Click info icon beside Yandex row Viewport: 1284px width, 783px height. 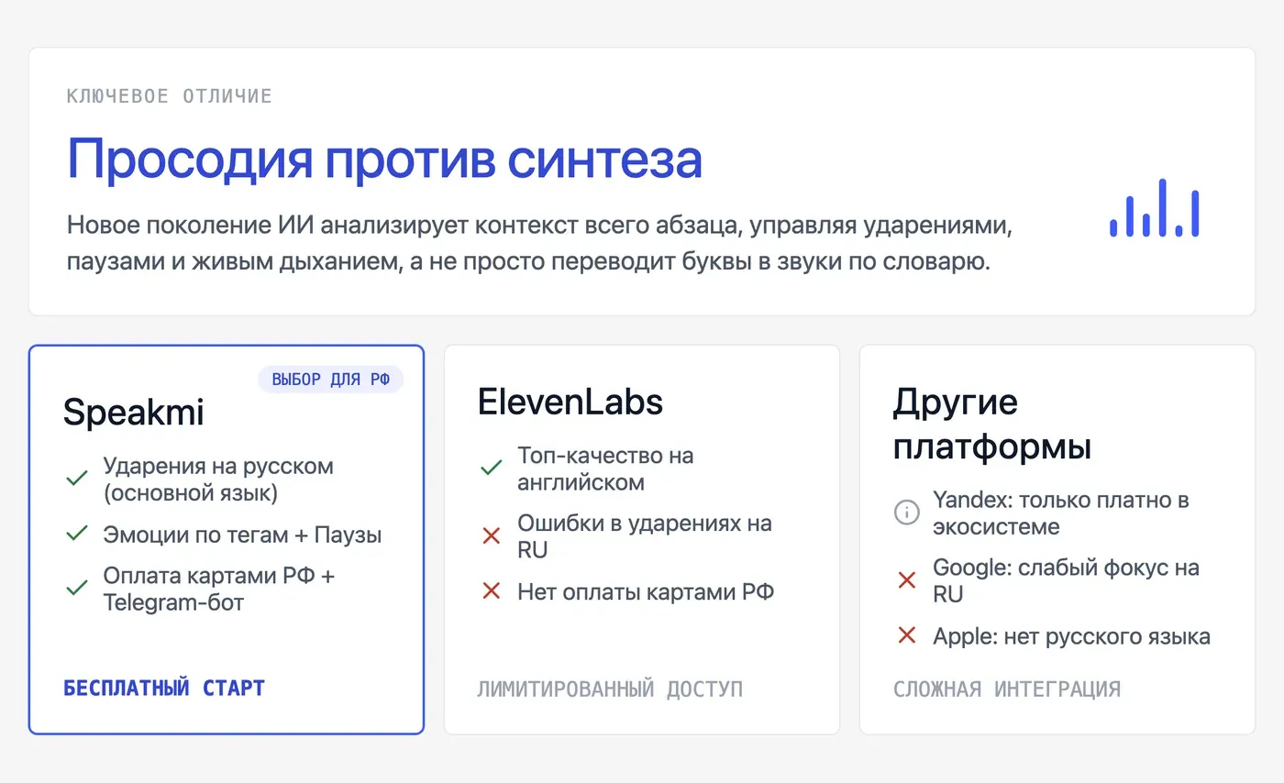[906, 512]
